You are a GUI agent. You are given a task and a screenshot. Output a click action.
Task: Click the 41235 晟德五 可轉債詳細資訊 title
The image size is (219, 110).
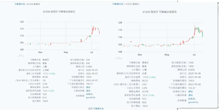pos(160,12)
